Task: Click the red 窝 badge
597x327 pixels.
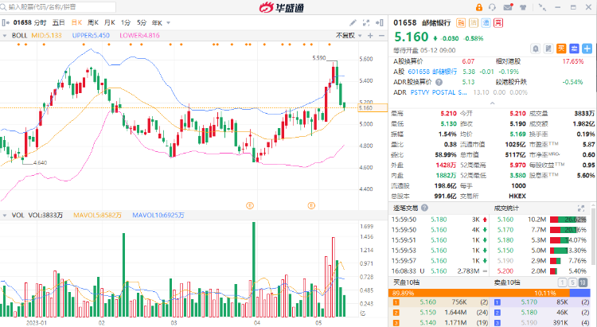Action: click(x=498, y=23)
